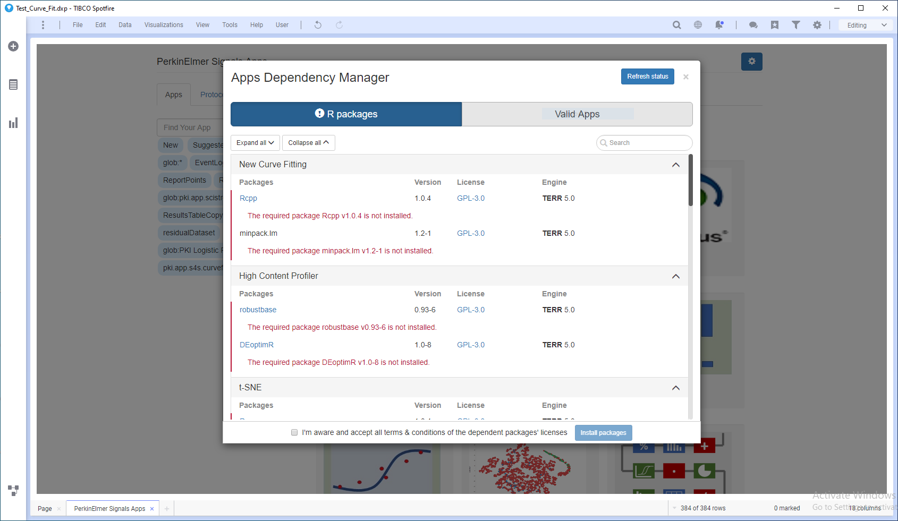Select the ReportPoints tag filter
898x521 pixels.
[184, 180]
